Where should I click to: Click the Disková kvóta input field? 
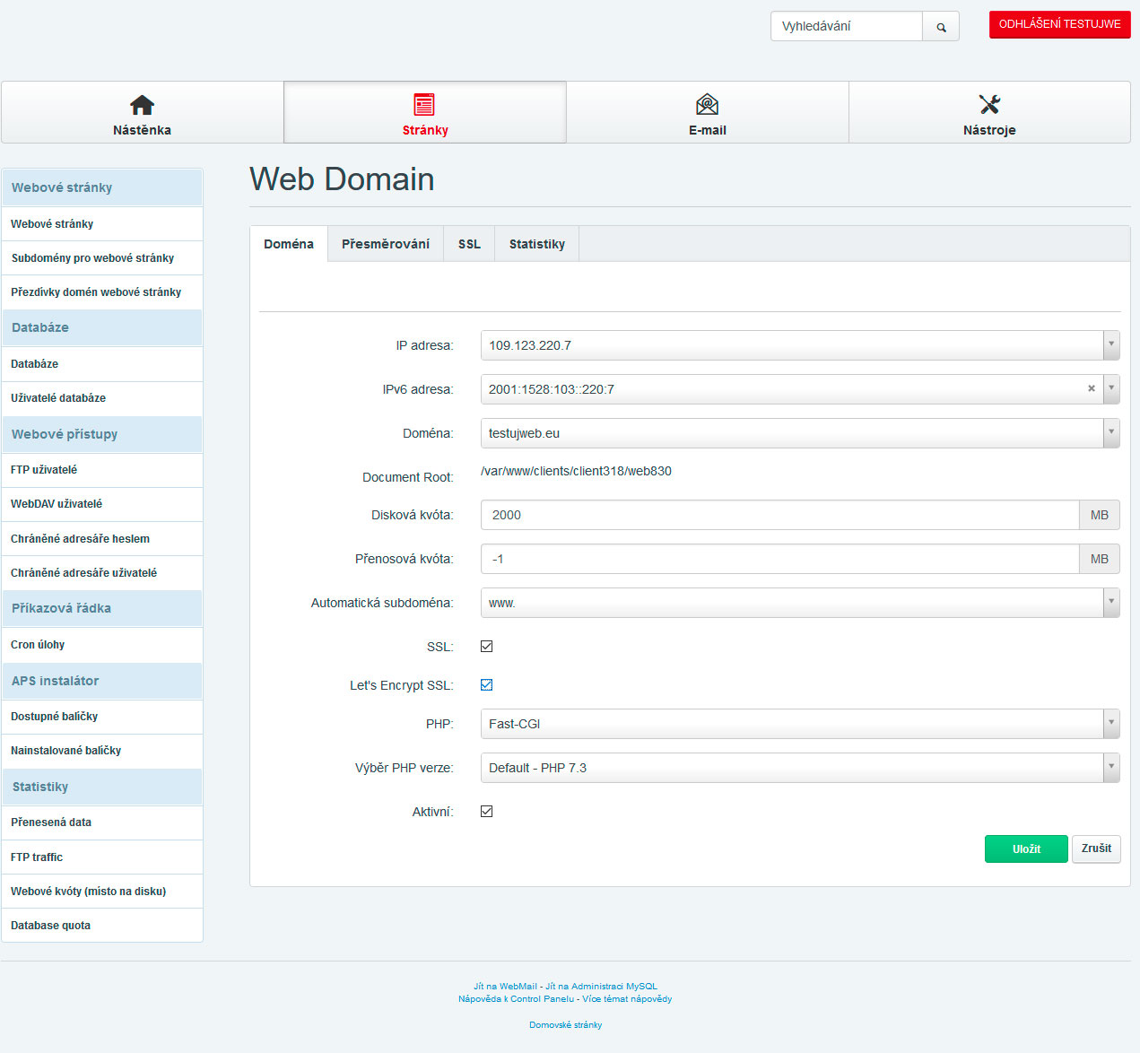tap(779, 515)
